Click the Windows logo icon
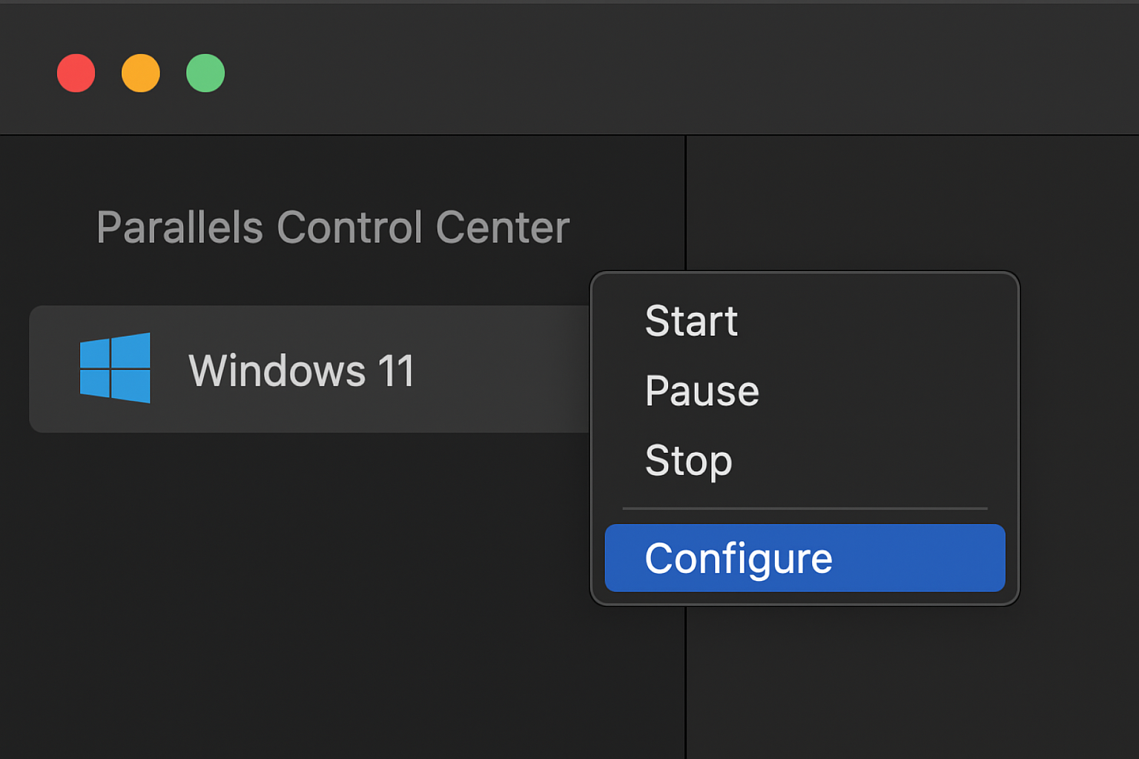The image size is (1139, 759). tap(115, 368)
